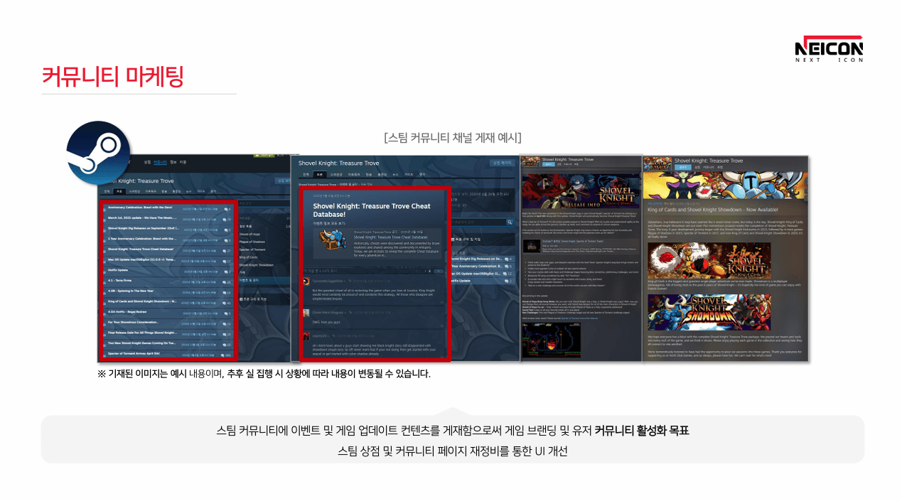The height and width of the screenshot is (501, 902).
Task: Click game capsule icon in third screenshot header
Action: pyautogui.click(x=531, y=161)
